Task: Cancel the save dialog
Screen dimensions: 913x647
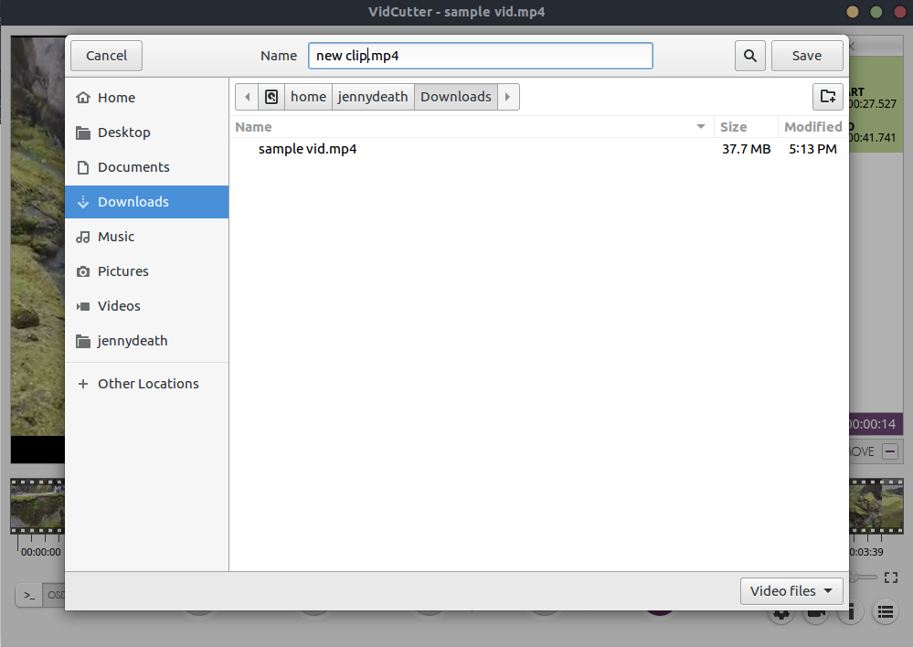Action: 106,56
